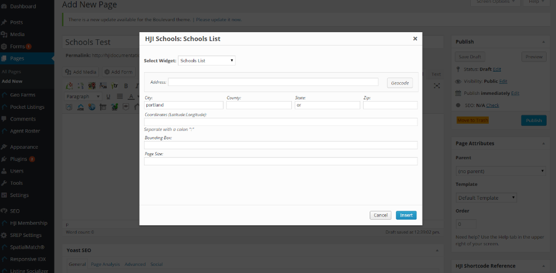
Task: Switch to the Social Yoast tab
Action: pos(156,264)
